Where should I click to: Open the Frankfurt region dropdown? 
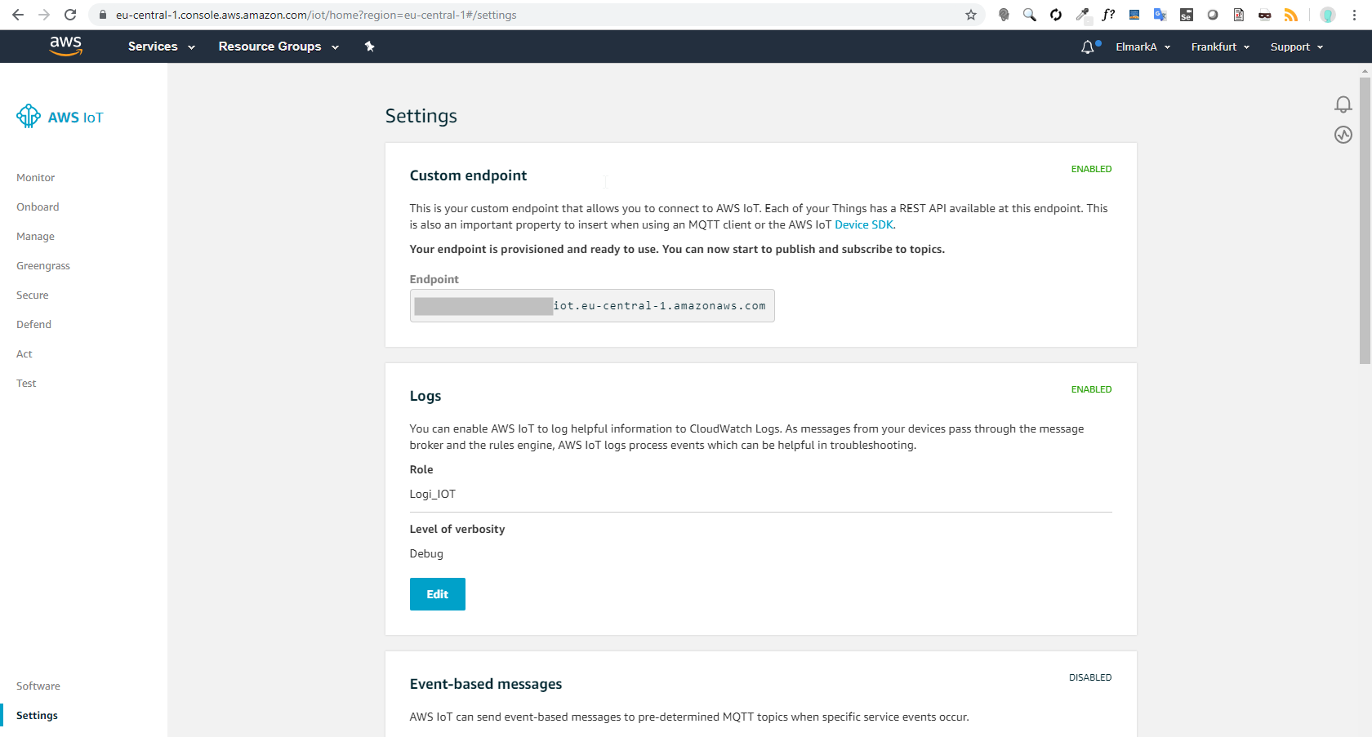pyautogui.click(x=1220, y=47)
